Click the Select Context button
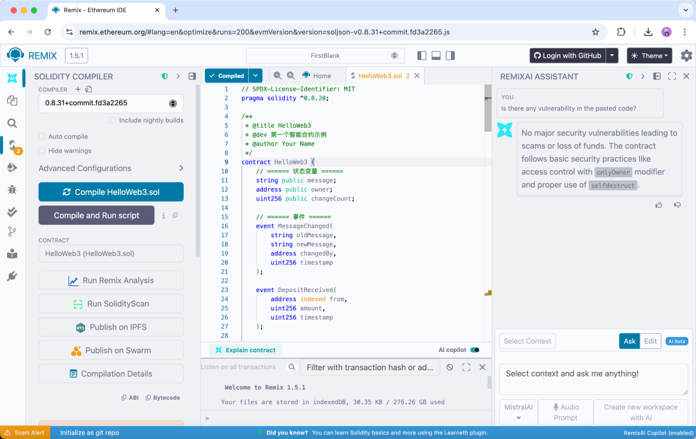 tap(527, 341)
